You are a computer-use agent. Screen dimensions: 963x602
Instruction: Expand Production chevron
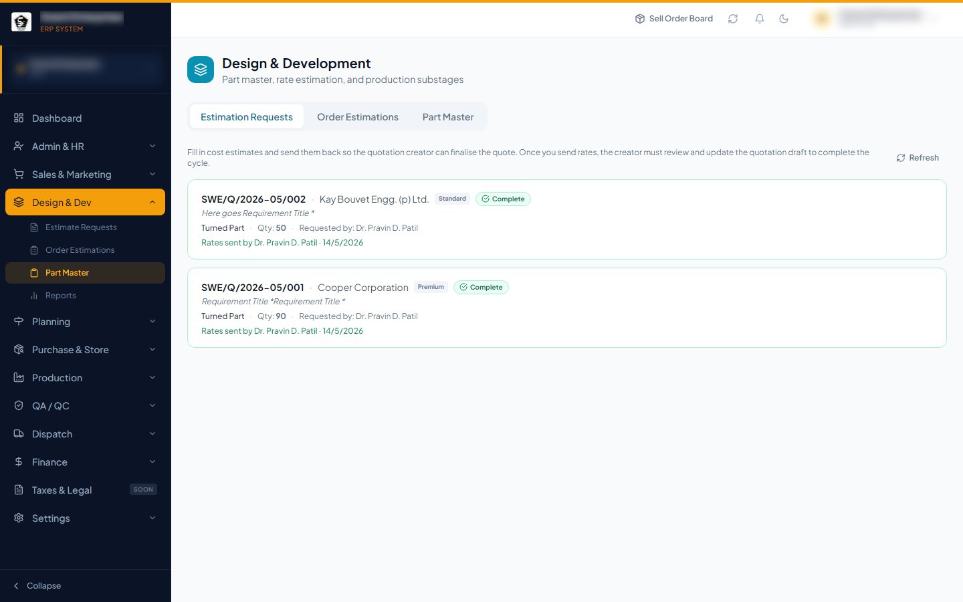[x=152, y=378]
